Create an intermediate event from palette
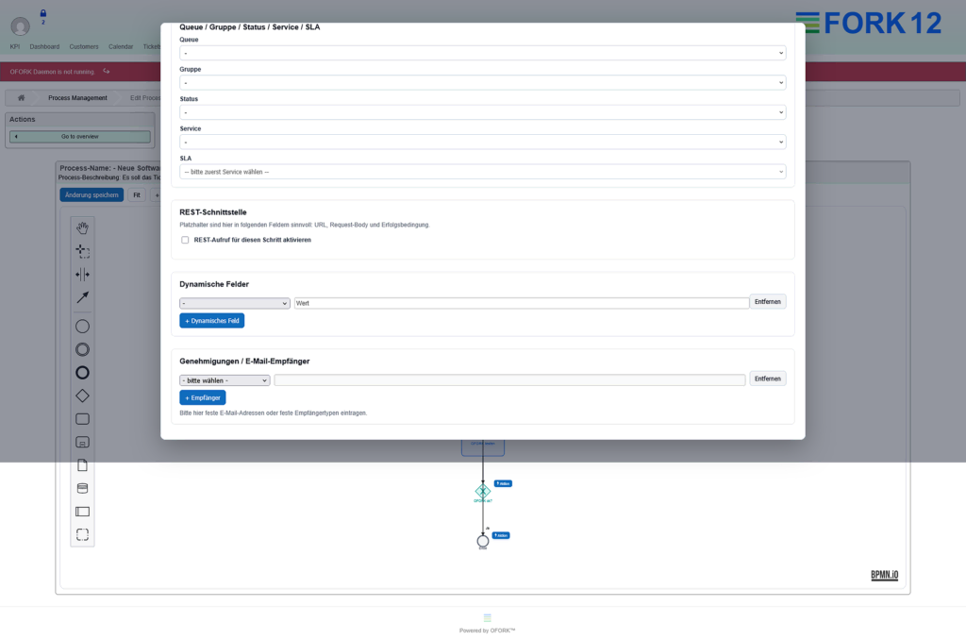Viewport: 966px width, 640px height. click(x=82, y=349)
